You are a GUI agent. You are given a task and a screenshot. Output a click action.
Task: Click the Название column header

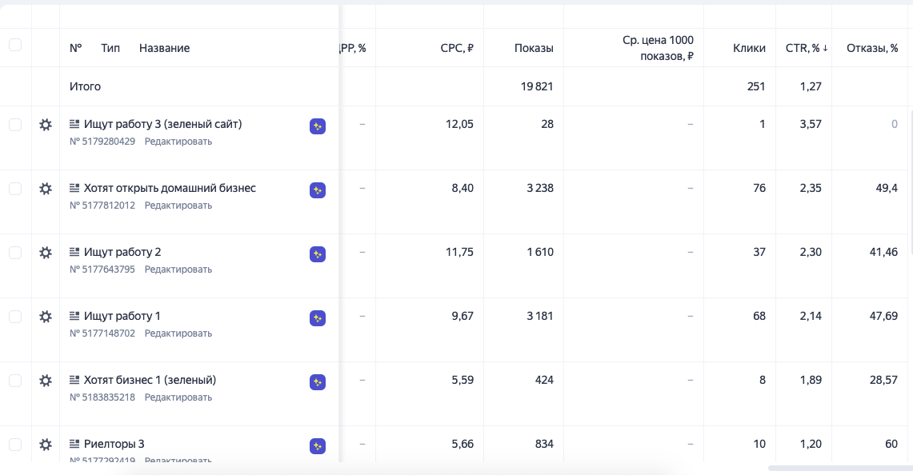[x=164, y=48]
